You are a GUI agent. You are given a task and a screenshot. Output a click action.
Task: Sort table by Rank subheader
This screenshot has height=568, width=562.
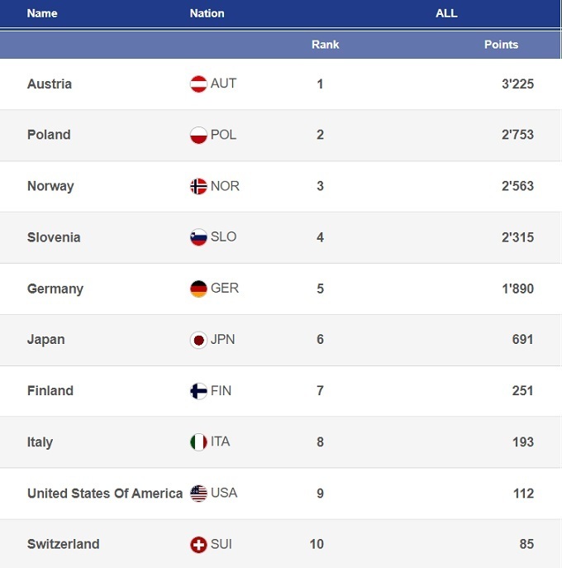click(325, 45)
